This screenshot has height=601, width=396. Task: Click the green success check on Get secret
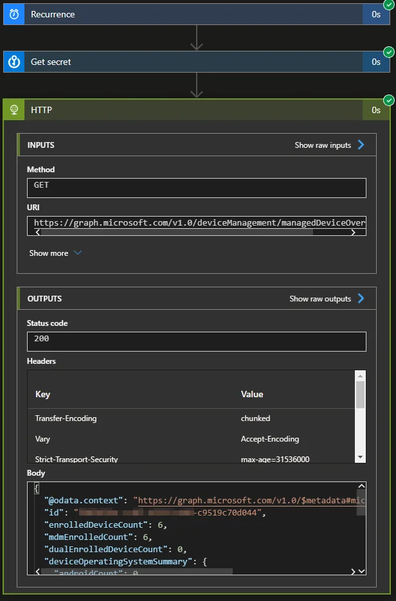click(x=389, y=52)
